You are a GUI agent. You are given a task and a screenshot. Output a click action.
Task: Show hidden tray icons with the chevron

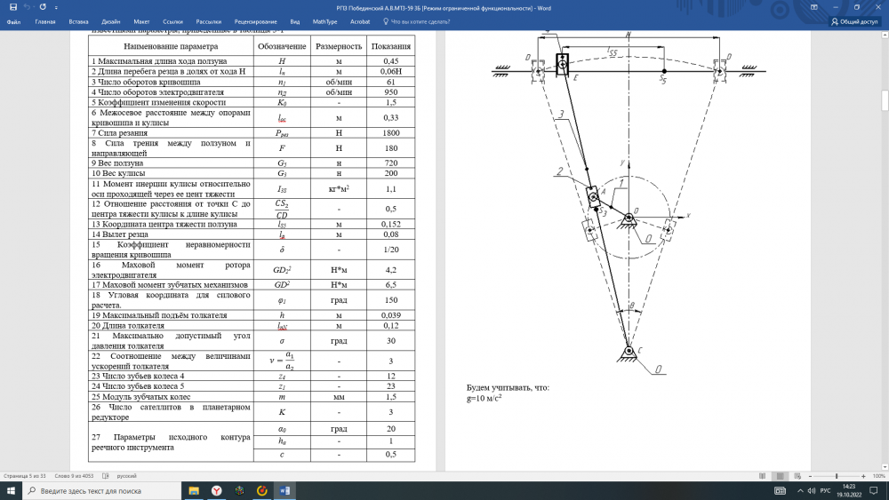click(800, 490)
